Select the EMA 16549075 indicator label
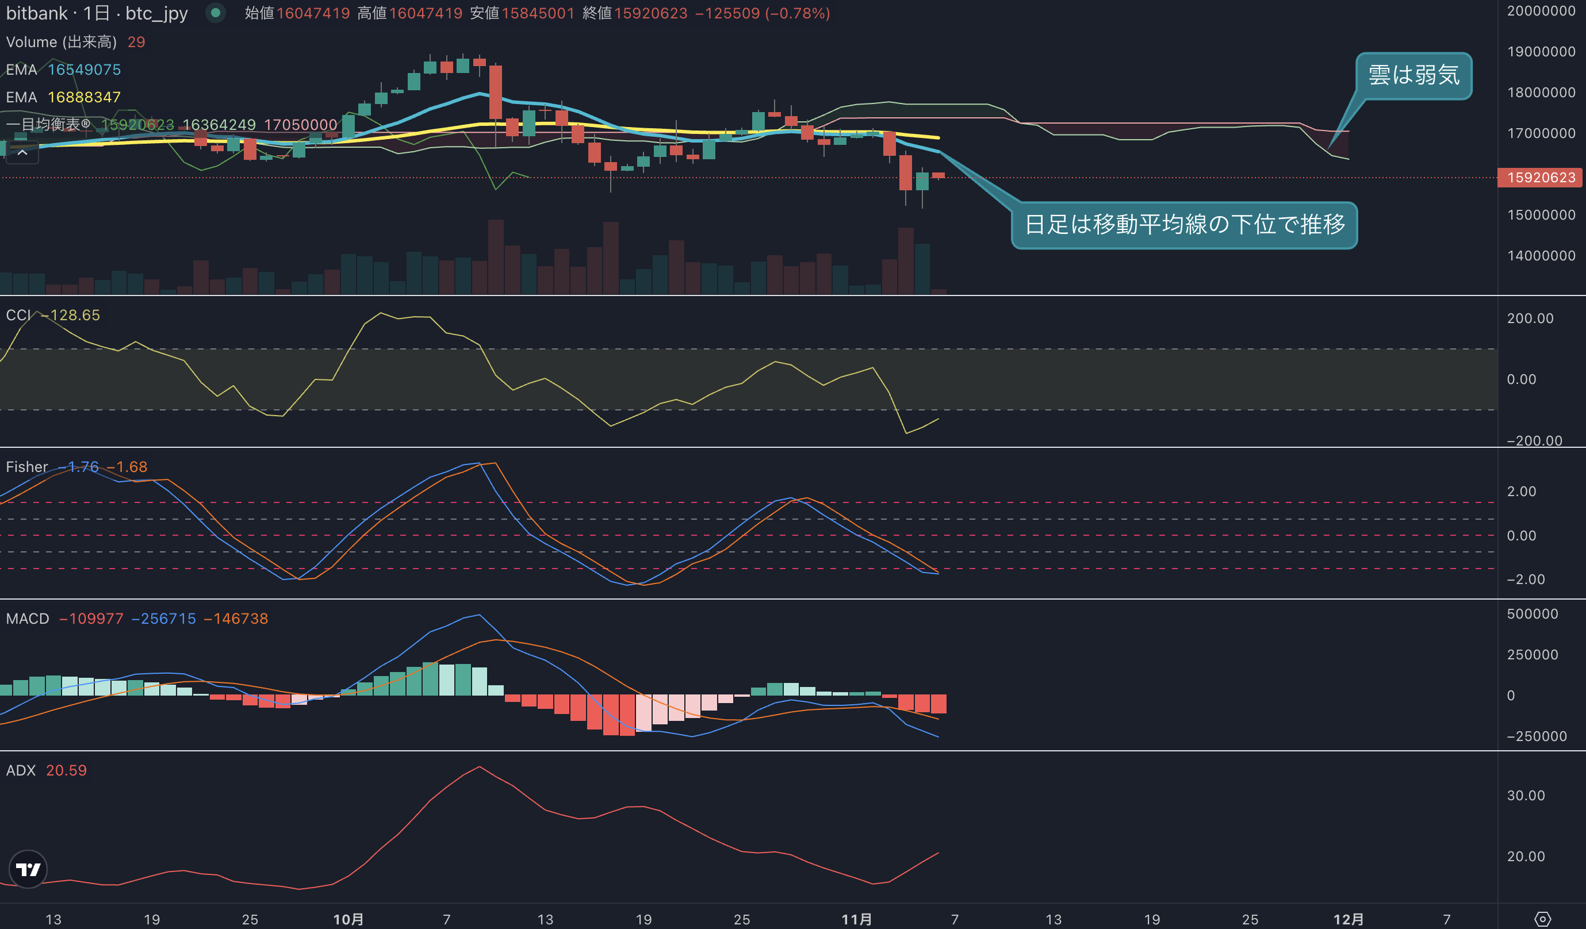Viewport: 1586px width, 929px height. coord(63,70)
